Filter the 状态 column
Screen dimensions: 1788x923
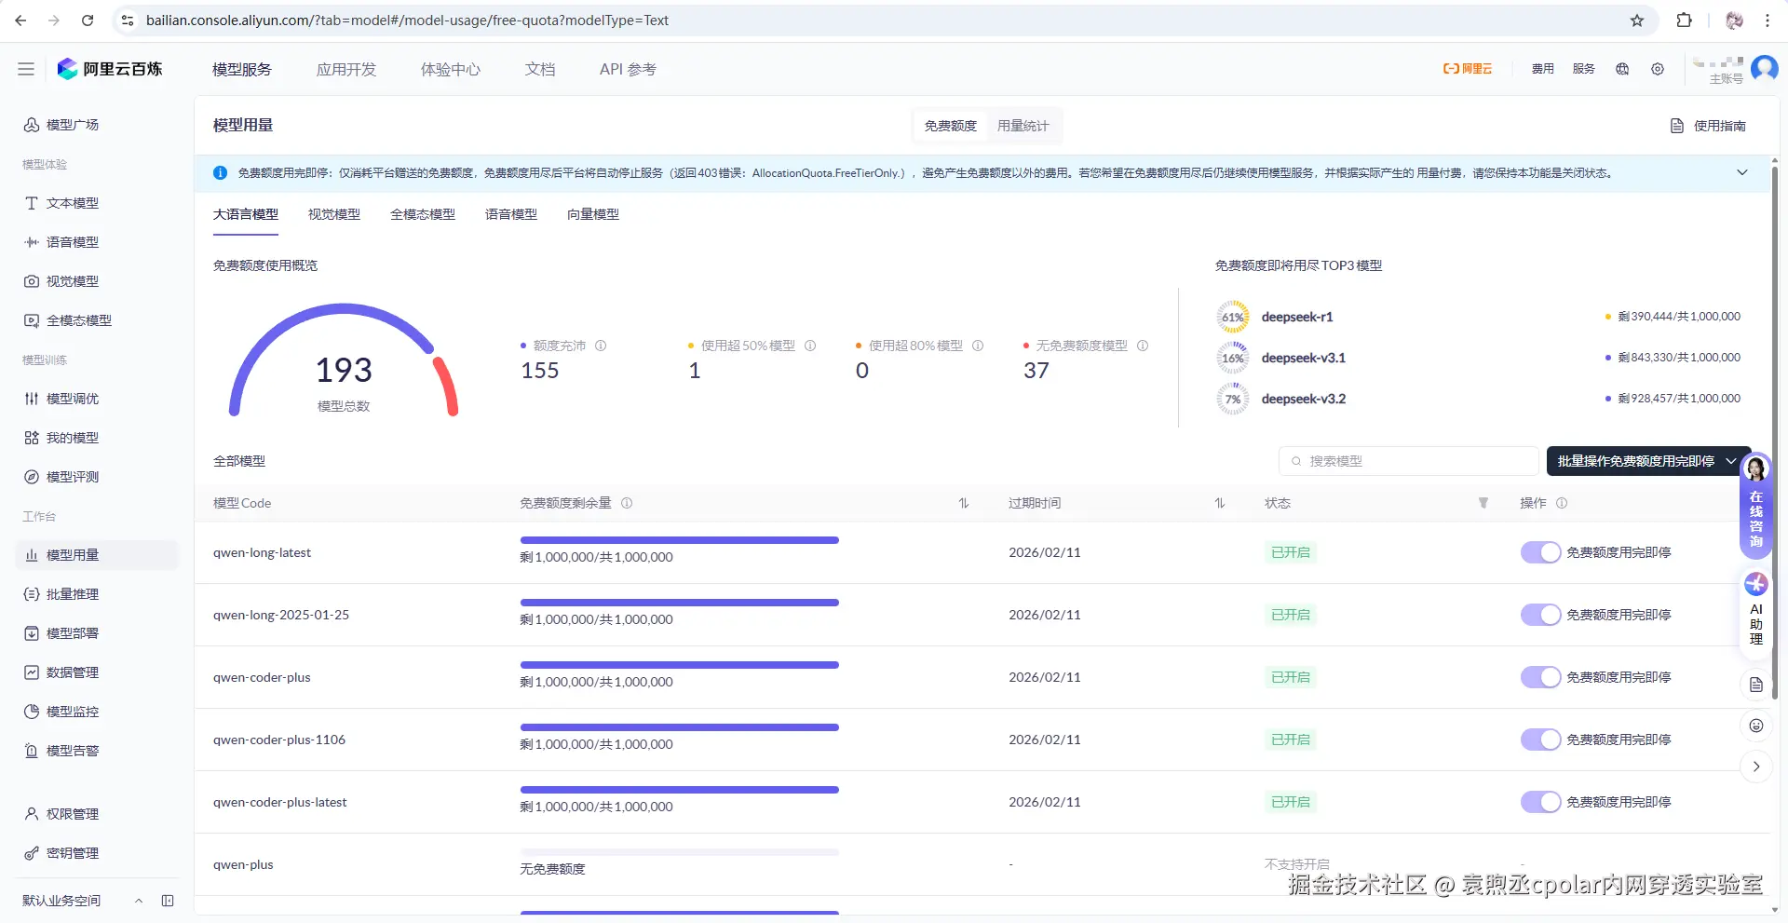click(1483, 503)
